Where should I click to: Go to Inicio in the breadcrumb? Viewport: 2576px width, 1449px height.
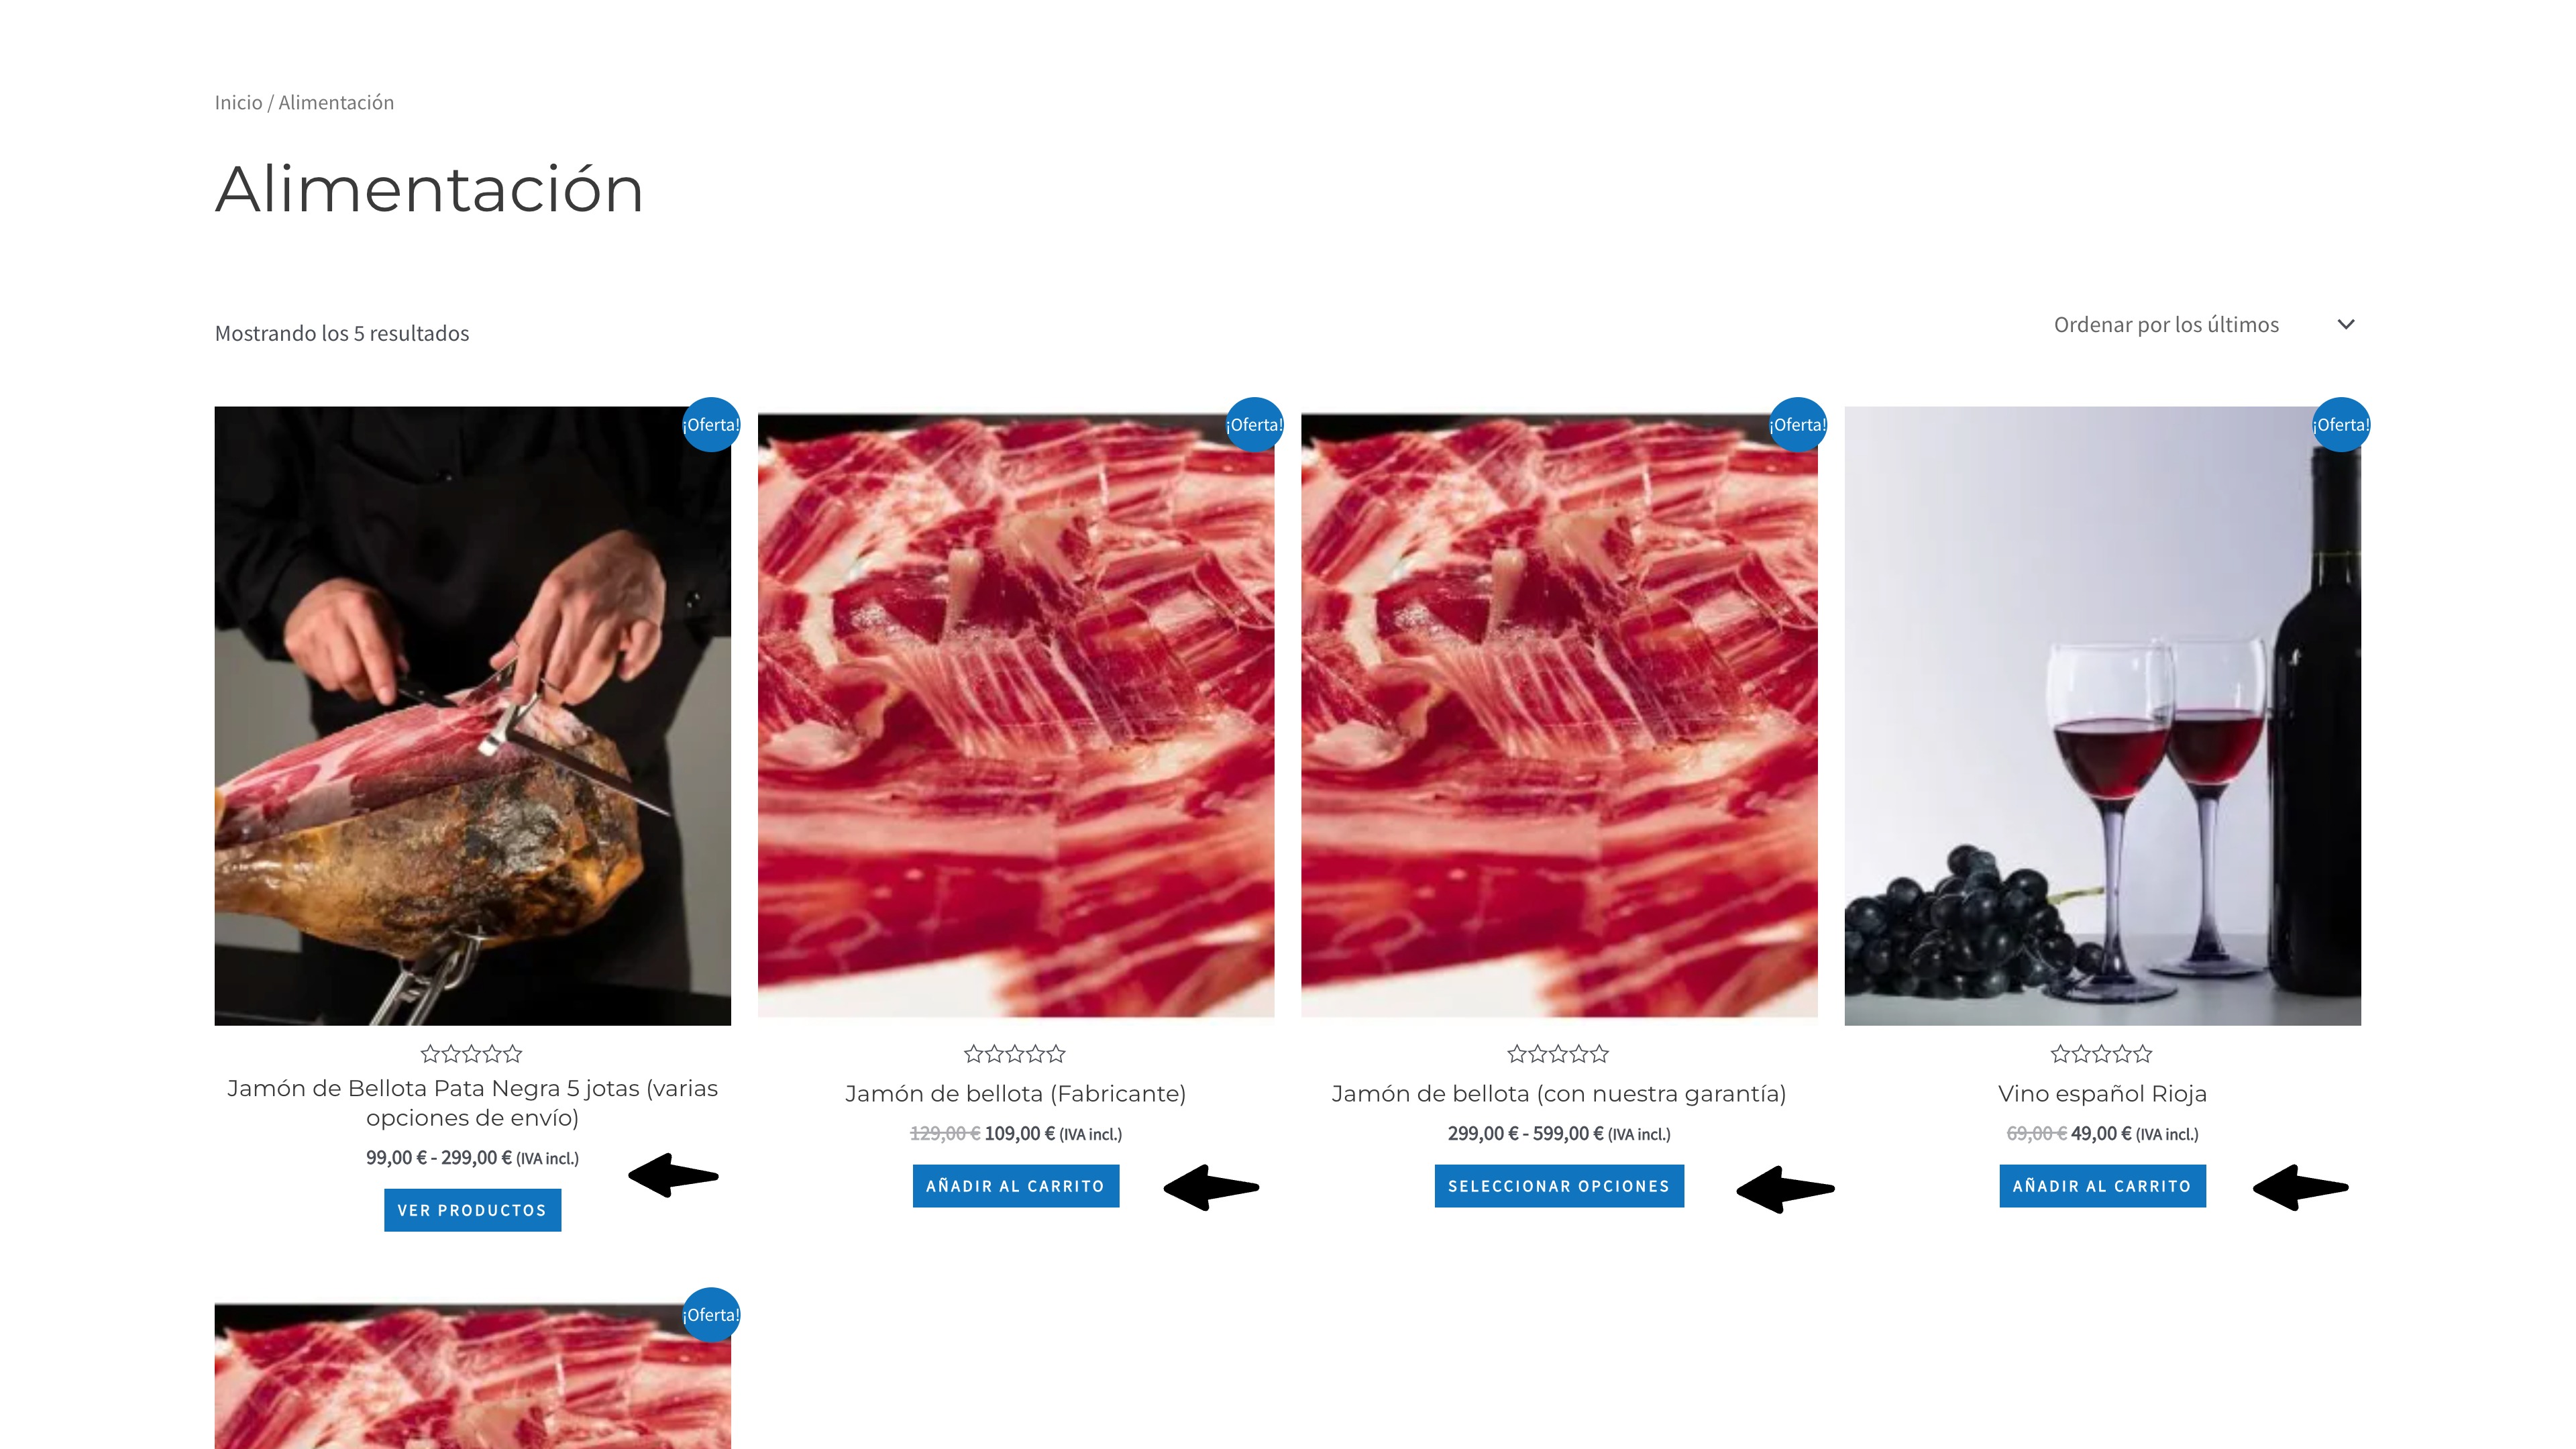239,103
